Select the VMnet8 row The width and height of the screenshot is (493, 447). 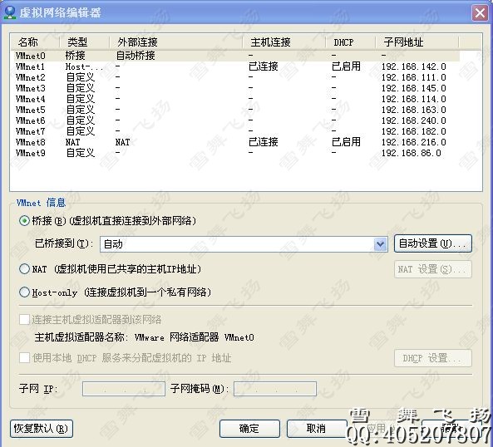pyautogui.click(x=235, y=142)
